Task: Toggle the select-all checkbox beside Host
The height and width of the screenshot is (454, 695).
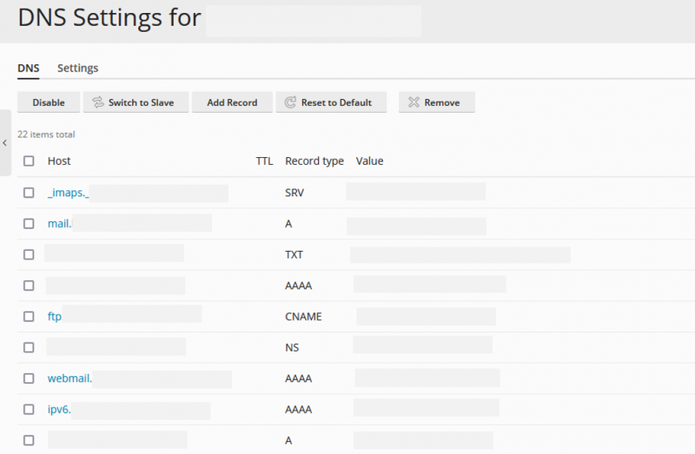Action: [29, 161]
